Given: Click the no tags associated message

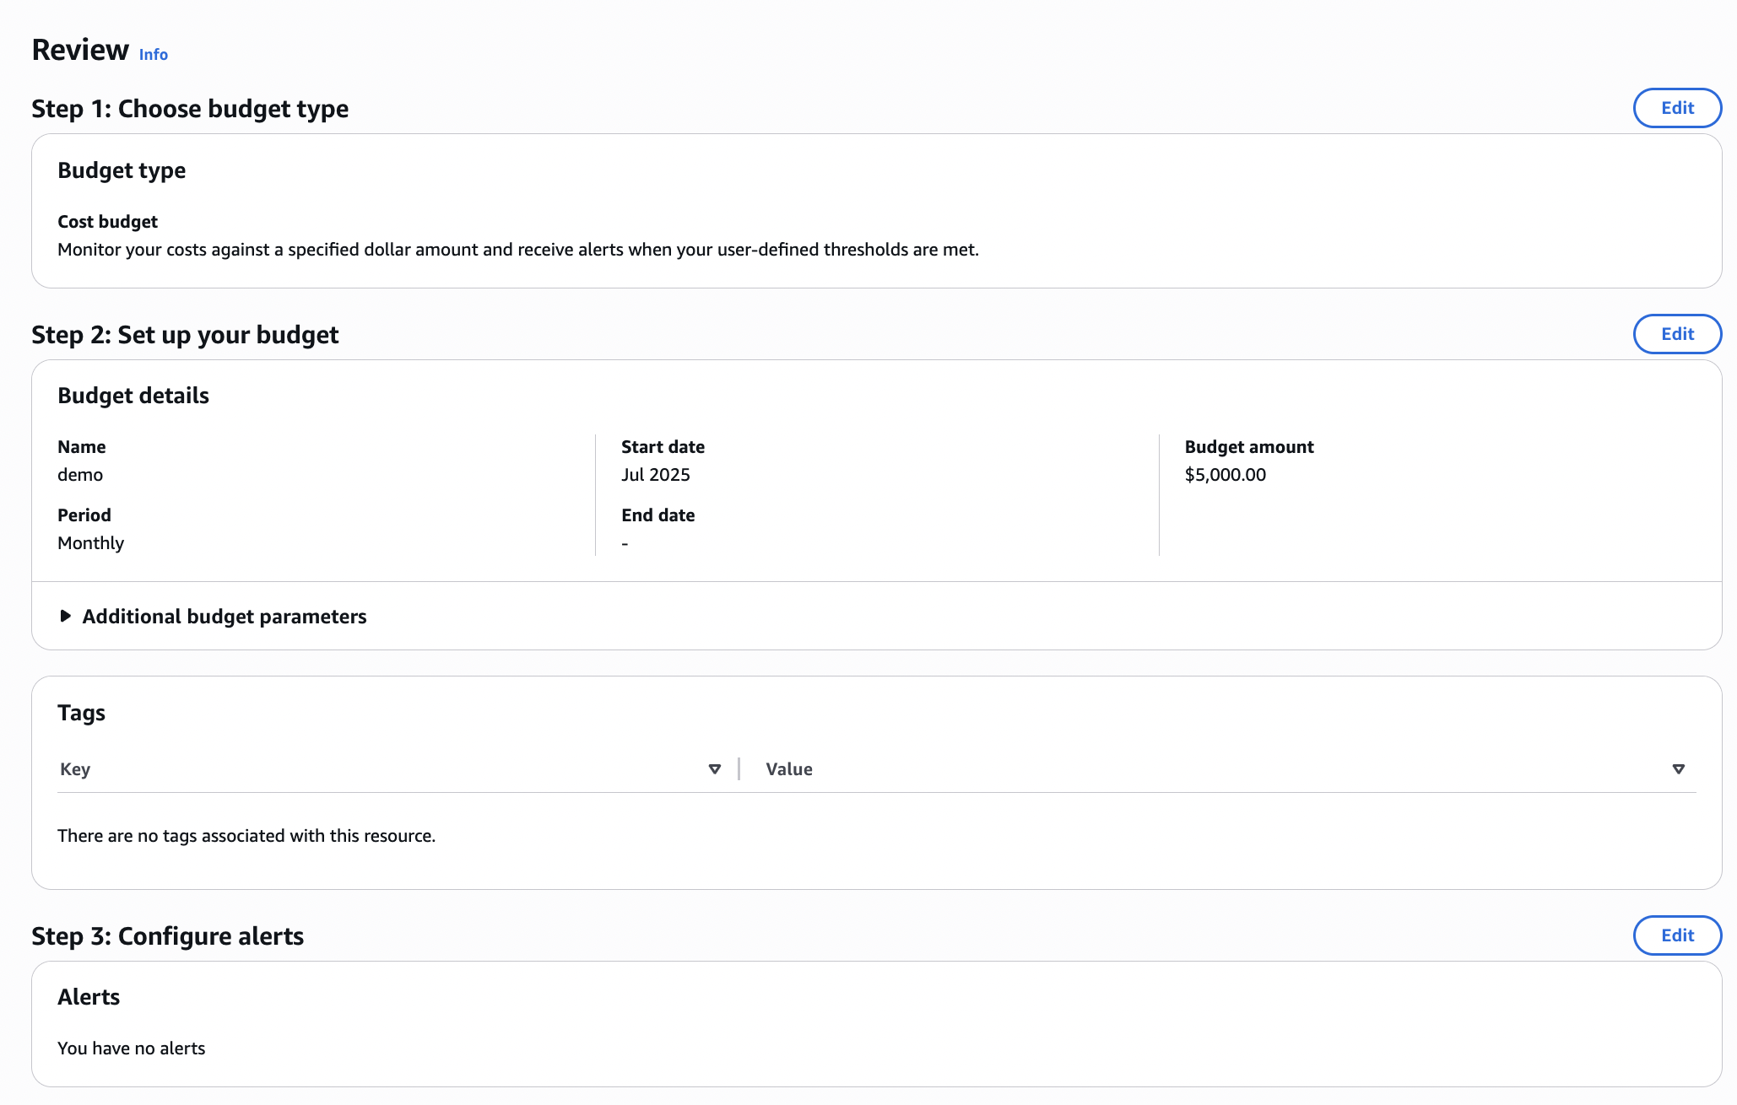Looking at the screenshot, I should [x=246, y=836].
